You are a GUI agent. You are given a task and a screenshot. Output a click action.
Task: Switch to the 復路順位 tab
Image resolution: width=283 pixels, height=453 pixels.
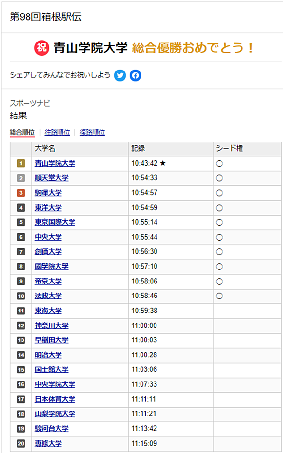(92, 133)
